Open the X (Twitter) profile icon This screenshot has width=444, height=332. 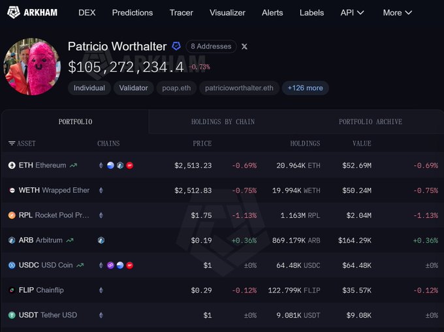click(244, 46)
